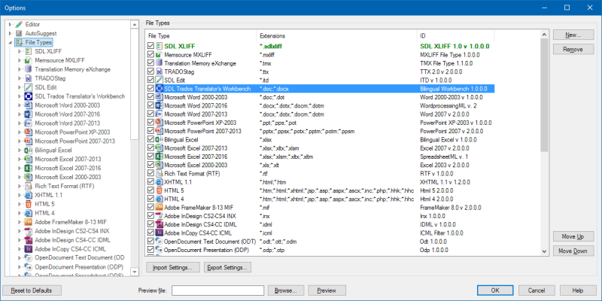Image resolution: width=602 pixels, height=301 pixels.
Task: Disable Microsoft Word 2000-2003 checkbox
Action: coord(151,97)
